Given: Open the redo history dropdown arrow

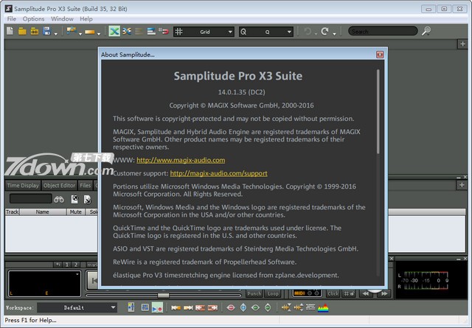Looking at the screenshot, I should (334, 34).
